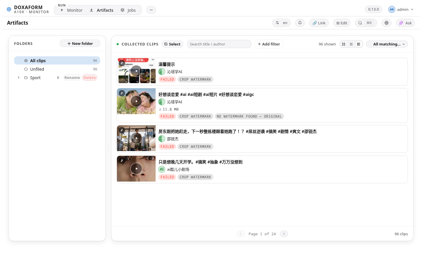This screenshot has height=264, width=422.
Task: Focus the Search title / author field
Action: (219, 44)
